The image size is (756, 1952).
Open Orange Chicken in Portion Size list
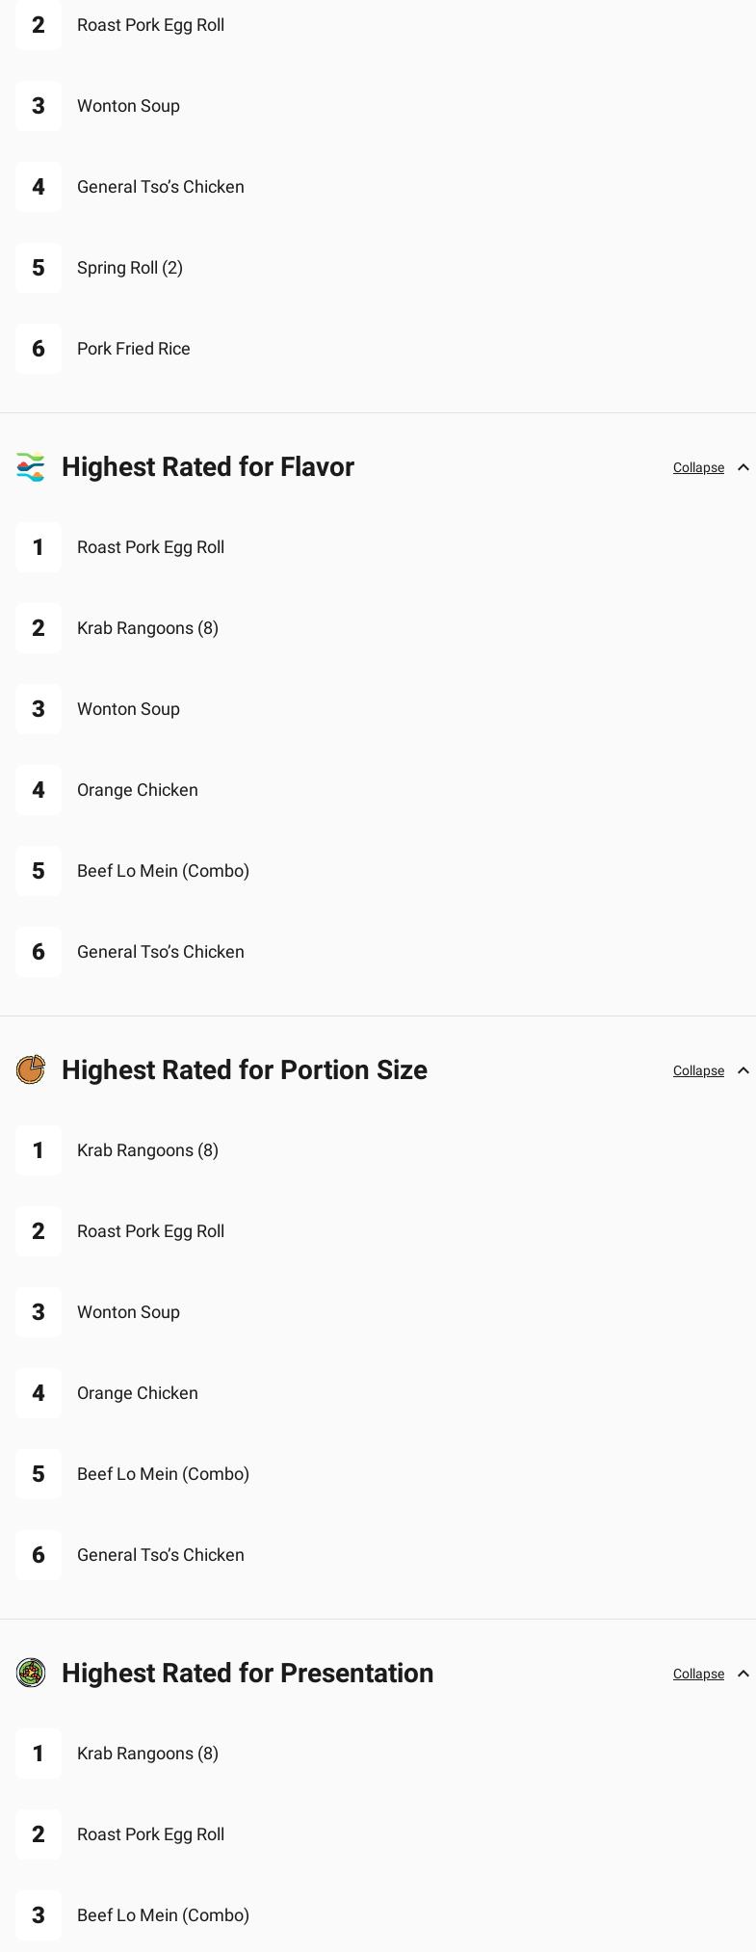(138, 1393)
